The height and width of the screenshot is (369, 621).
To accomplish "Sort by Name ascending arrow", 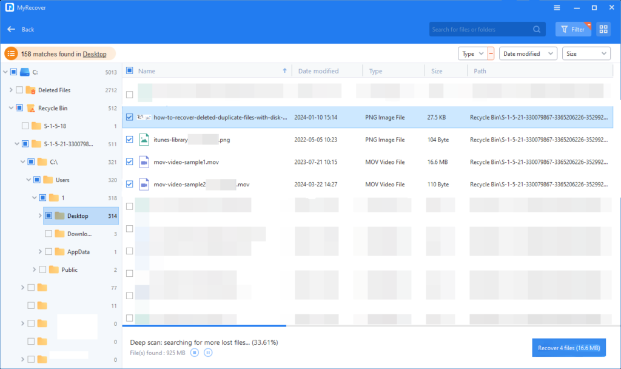I will coord(285,70).
